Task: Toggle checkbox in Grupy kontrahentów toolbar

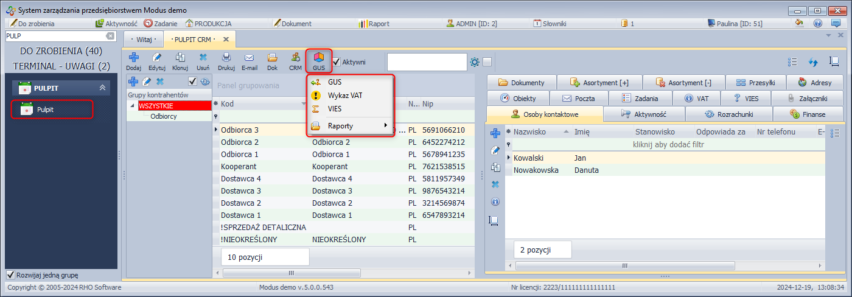Action: tap(192, 82)
